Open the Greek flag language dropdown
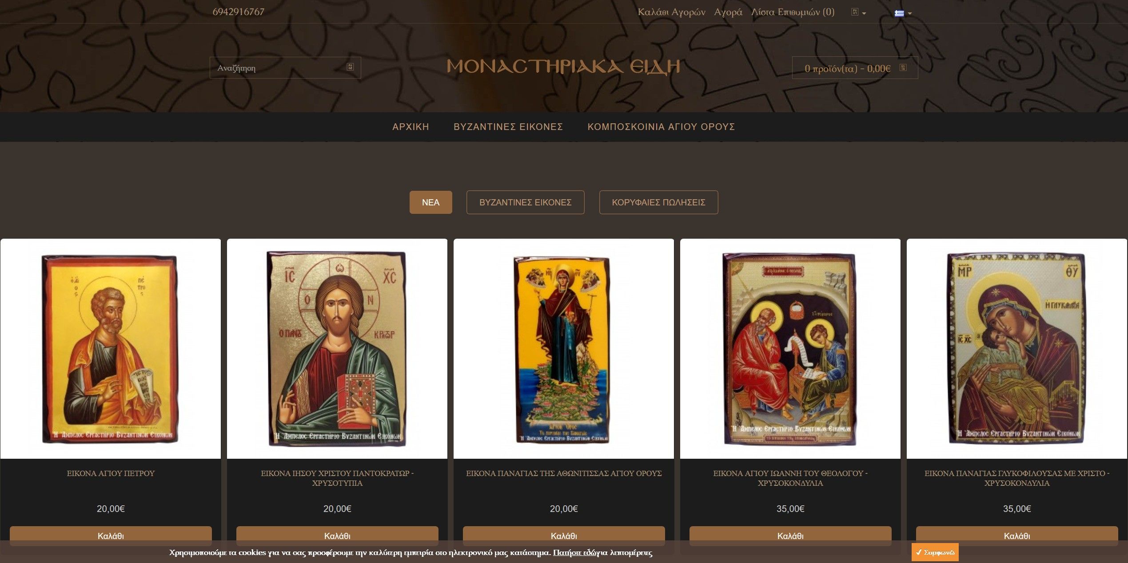The height and width of the screenshot is (563, 1128). point(903,13)
